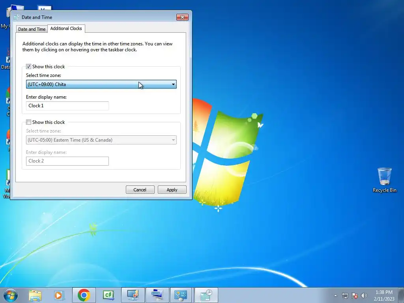Uncheck the first Show this clock checkbox
The width and height of the screenshot is (404, 303).
tap(28, 66)
